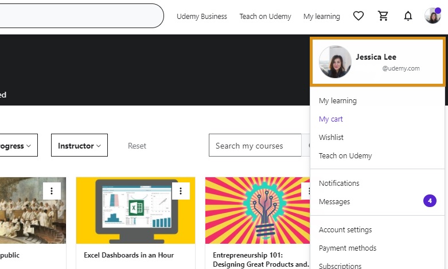Open the wishlist heart icon

tap(359, 16)
